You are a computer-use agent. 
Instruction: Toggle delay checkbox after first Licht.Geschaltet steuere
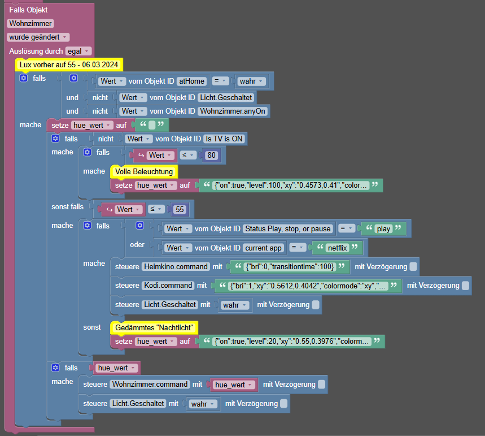316,305
